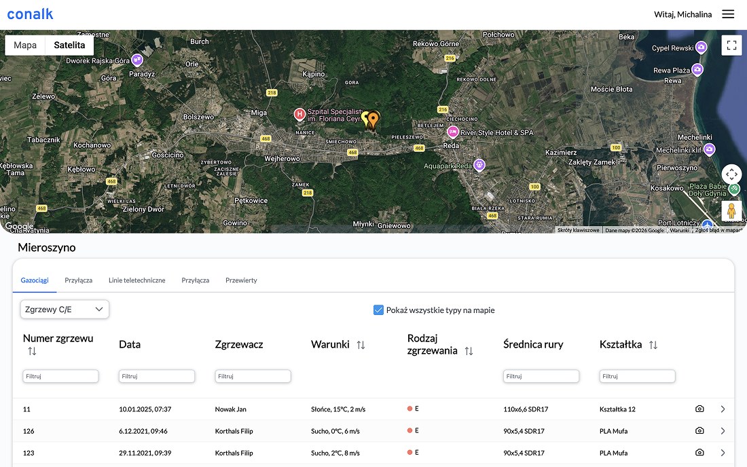The image size is (747, 467).
Task: Click conditions Sucho, 0°C, 6 m/s
Action: (335, 431)
